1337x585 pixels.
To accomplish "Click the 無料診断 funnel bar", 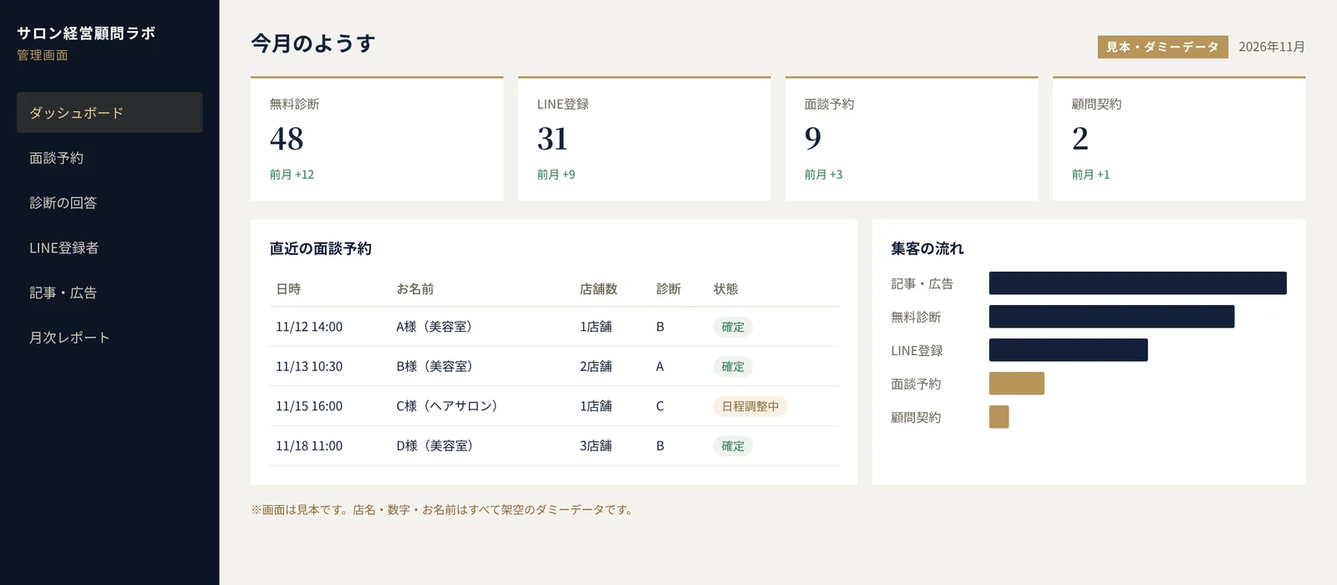I will (1111, 317).
